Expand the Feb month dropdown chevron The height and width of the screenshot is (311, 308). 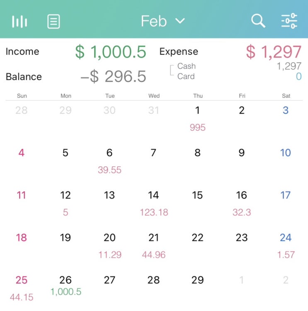180,21
